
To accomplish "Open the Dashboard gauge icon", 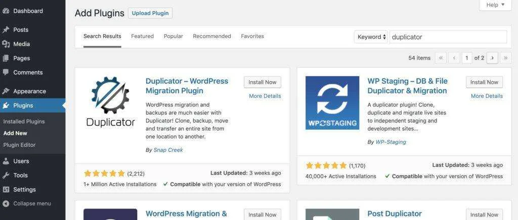I will tap(6, 11).
